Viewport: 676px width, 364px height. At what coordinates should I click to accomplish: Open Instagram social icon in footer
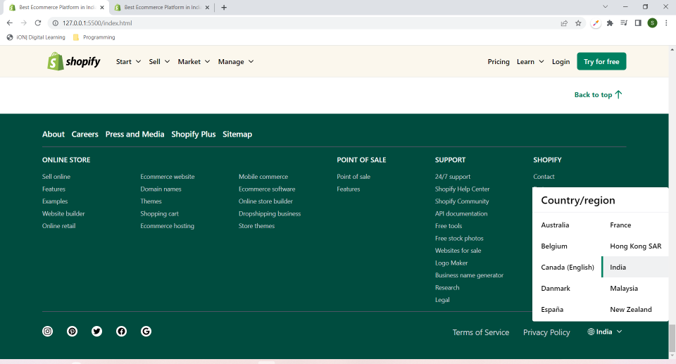(x=47, y=331)
